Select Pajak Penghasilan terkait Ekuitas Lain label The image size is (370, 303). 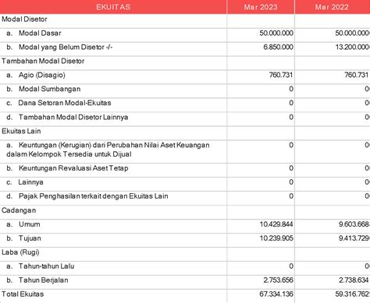pos(94,196)
